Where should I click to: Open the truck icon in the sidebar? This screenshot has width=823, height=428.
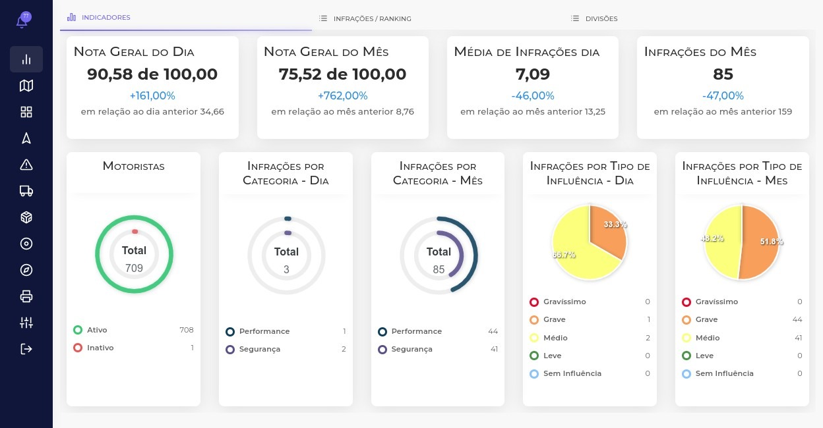(x=26, y=191)
